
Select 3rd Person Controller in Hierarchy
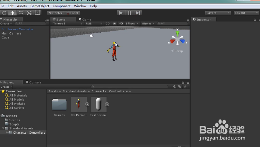17,29
